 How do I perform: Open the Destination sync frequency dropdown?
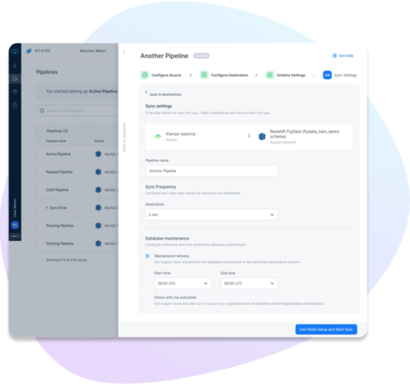click(x=212, y=214)
